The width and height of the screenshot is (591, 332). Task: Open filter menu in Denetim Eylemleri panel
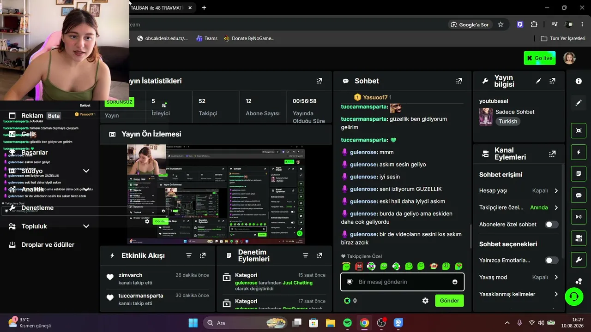point(305,255)
